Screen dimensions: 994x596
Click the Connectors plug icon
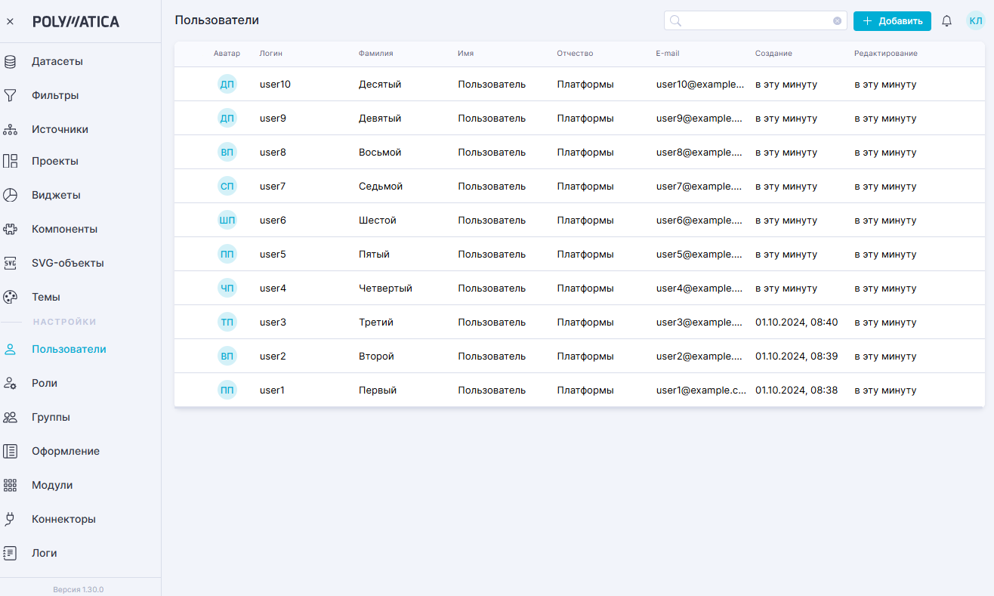(11, 519)
